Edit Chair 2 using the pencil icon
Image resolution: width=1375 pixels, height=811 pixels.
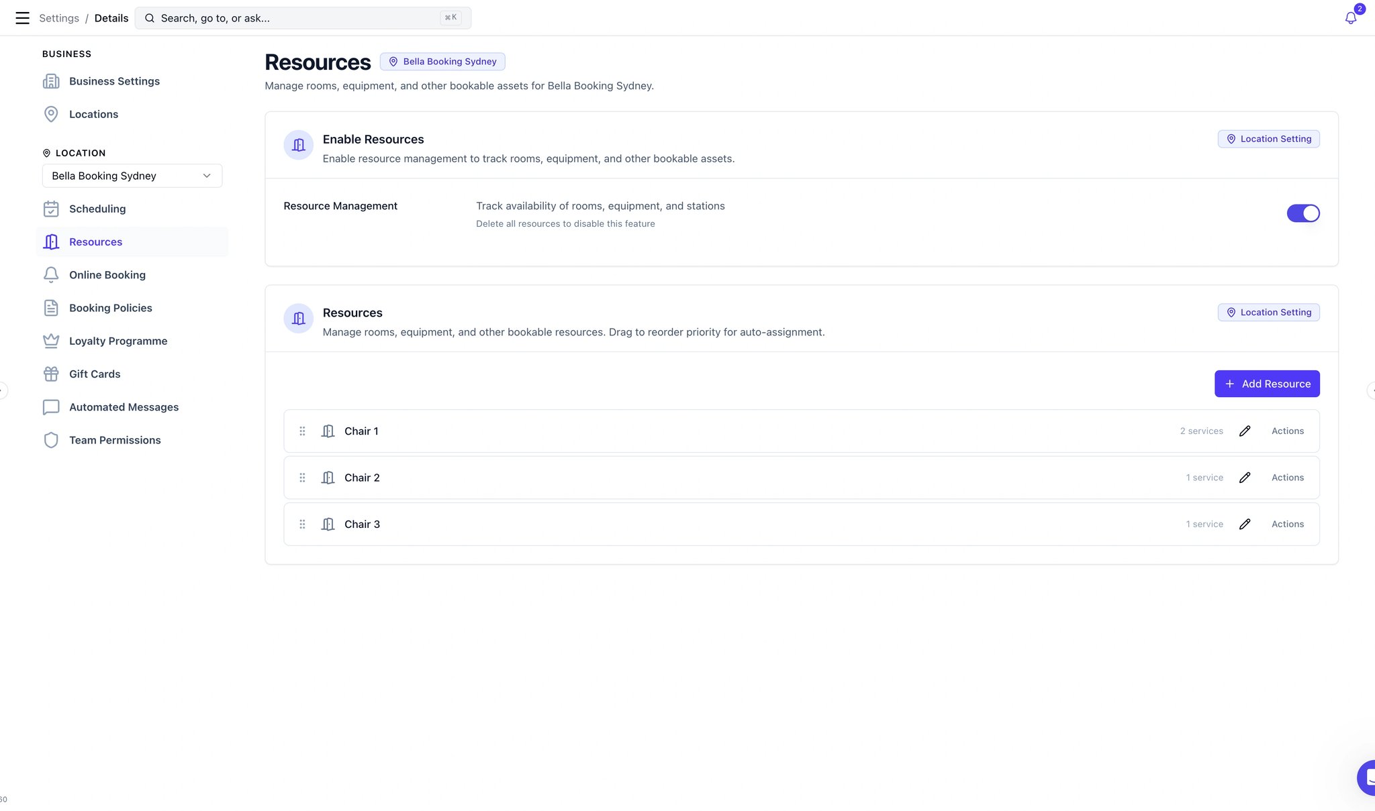point(1245,478)
